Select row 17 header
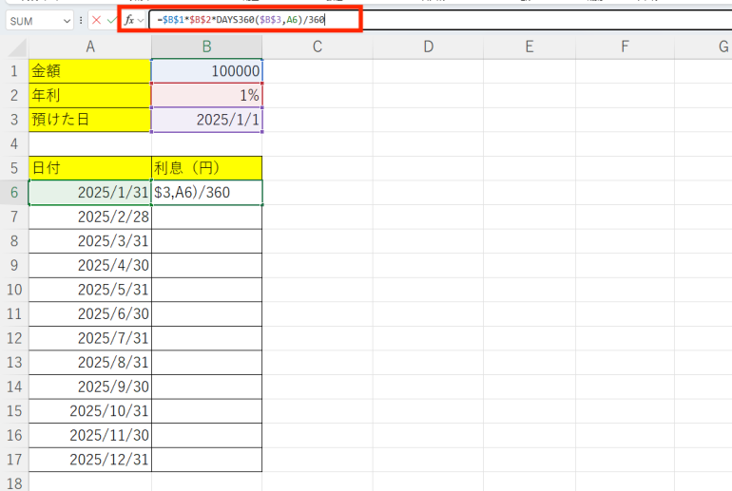 [x=14, y=460]
